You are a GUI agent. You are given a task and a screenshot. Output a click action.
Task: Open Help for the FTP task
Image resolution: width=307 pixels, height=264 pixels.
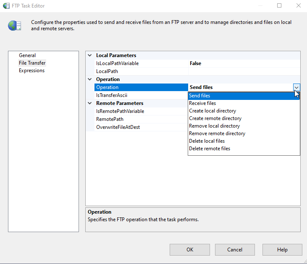[x=282, y=250]
